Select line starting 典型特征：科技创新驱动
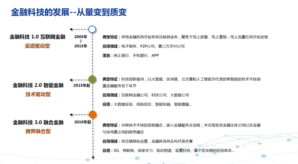 [181, 79]
